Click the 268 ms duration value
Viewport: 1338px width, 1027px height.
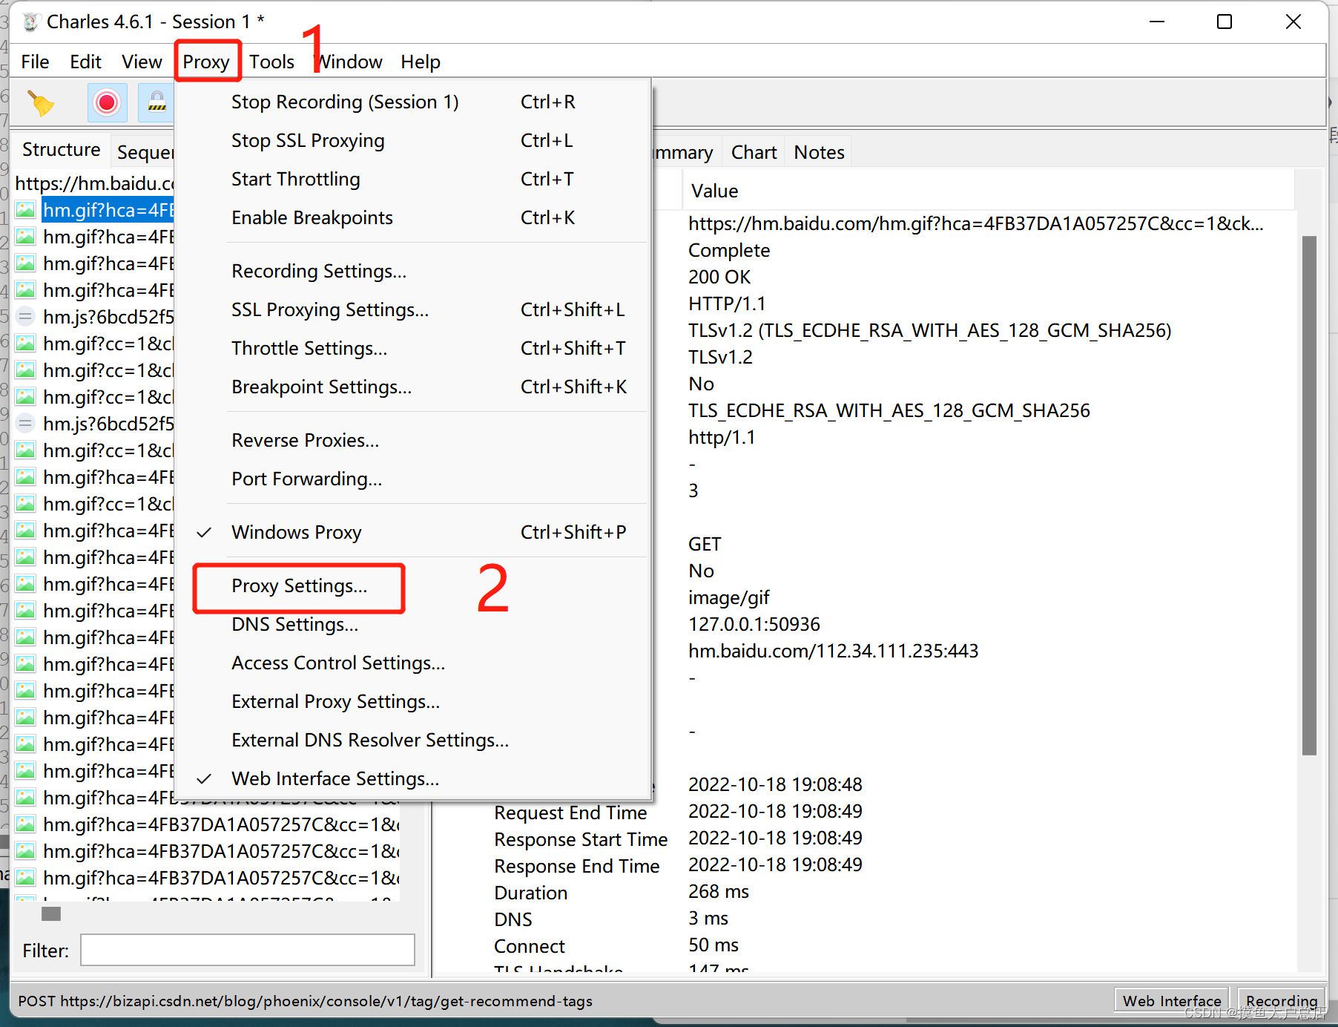point(719,891)
